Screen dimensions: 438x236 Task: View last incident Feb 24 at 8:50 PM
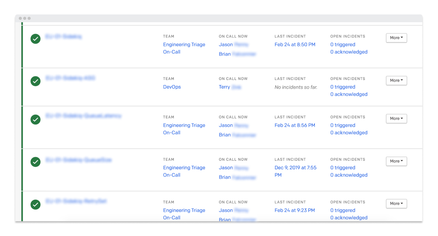click(295, 44)
